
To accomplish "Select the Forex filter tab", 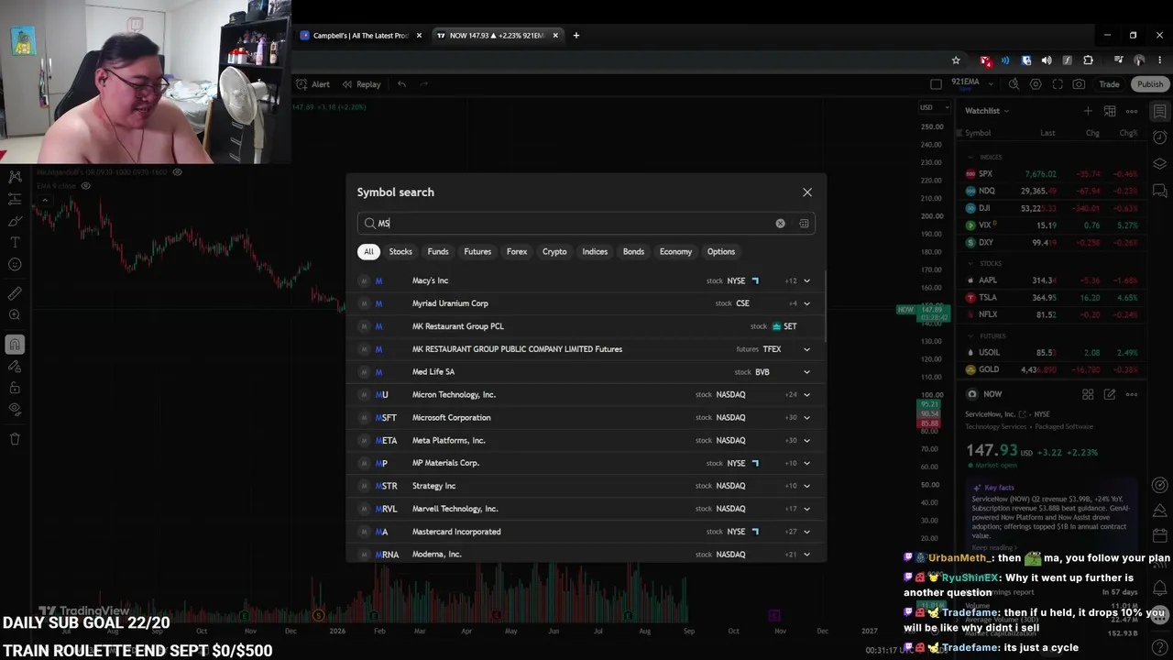I will (517, 252).
